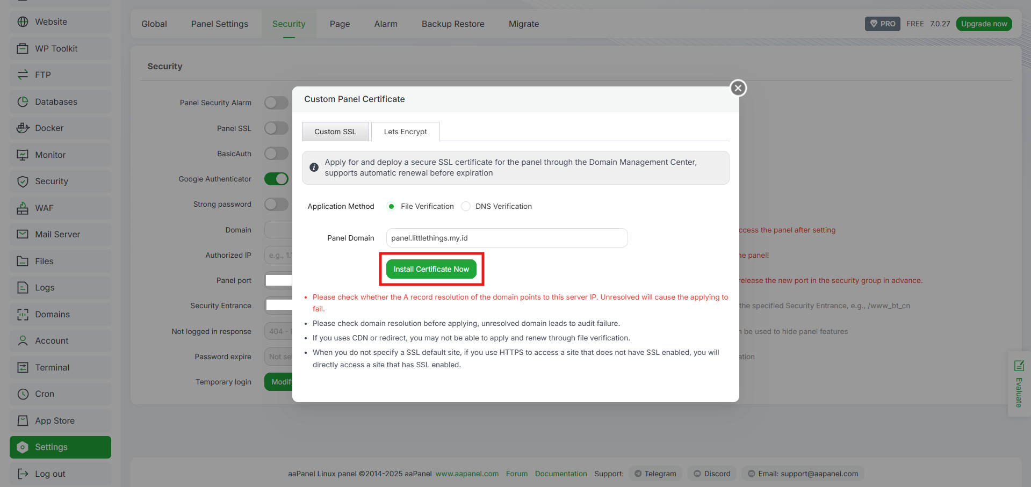Disable Google Authenticator switch
The width and height of the screenshot is (1031, 487).
click(276, 179)
